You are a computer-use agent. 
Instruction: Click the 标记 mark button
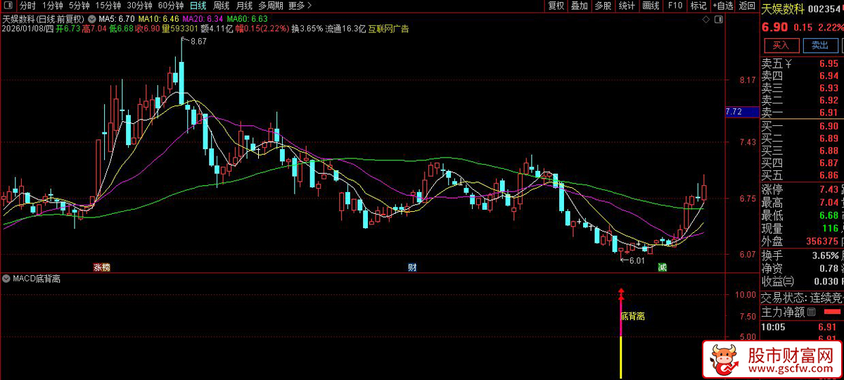tap(698, 6)
